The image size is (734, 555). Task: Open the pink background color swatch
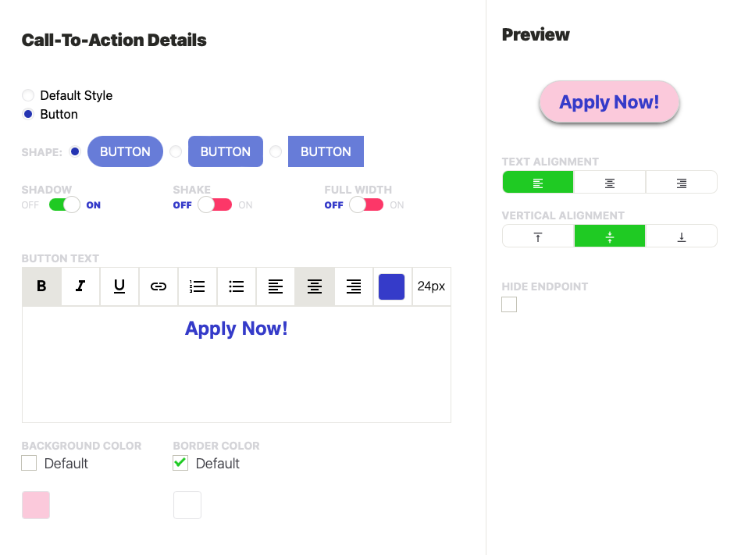point(36,505)
